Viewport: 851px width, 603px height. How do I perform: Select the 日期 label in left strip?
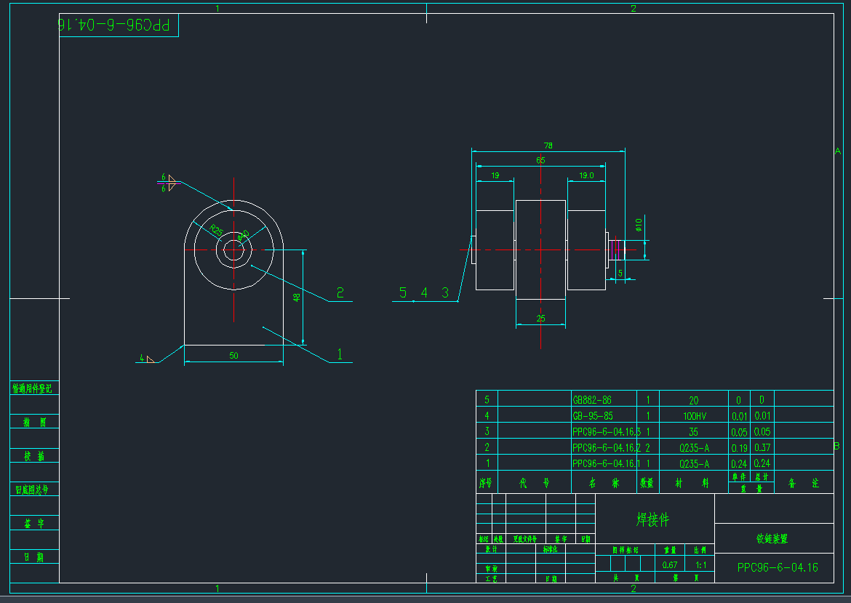click(33, 557)
